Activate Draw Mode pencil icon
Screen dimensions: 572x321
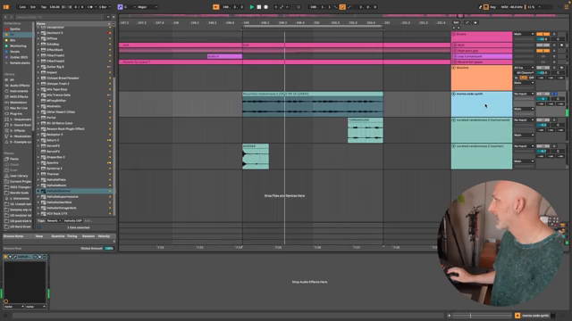tap(480, 7)
